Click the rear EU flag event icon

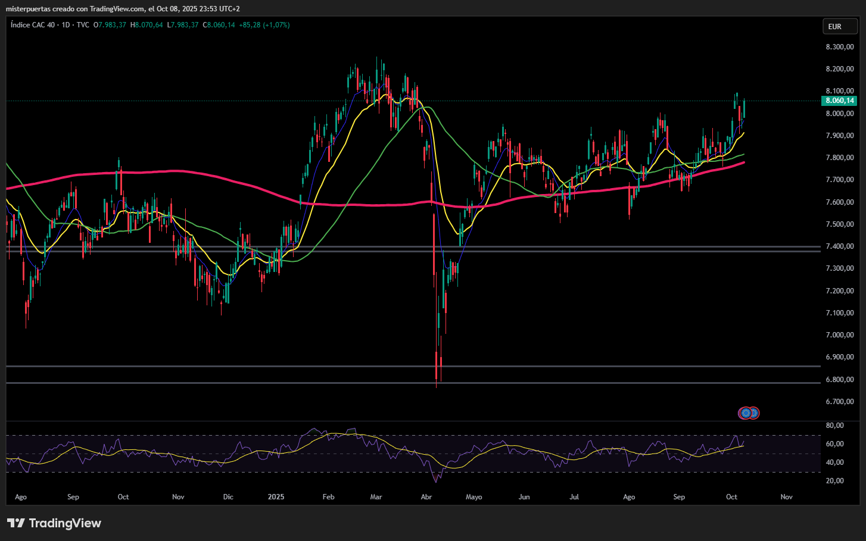[x=755, y=413]
